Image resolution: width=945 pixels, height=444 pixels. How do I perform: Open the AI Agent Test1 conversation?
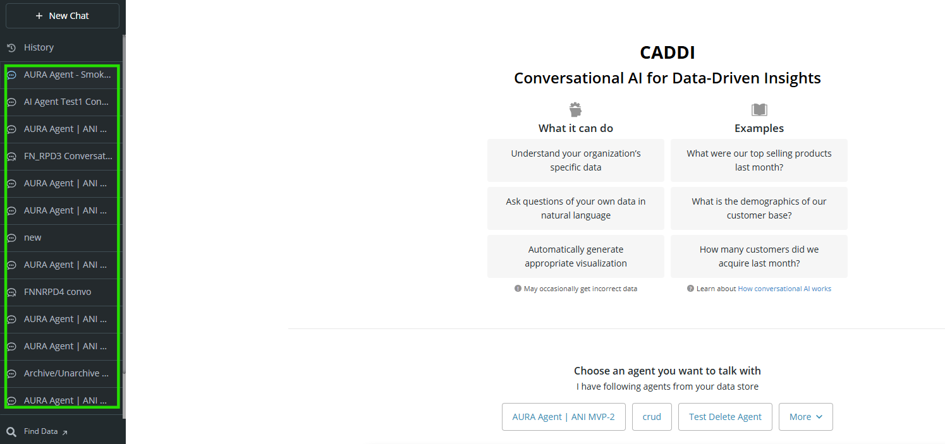pos(62,102)
